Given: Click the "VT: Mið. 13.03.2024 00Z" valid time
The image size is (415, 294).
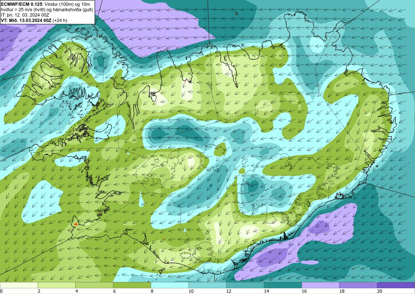Looking at the screenshot, I should 26,20.
